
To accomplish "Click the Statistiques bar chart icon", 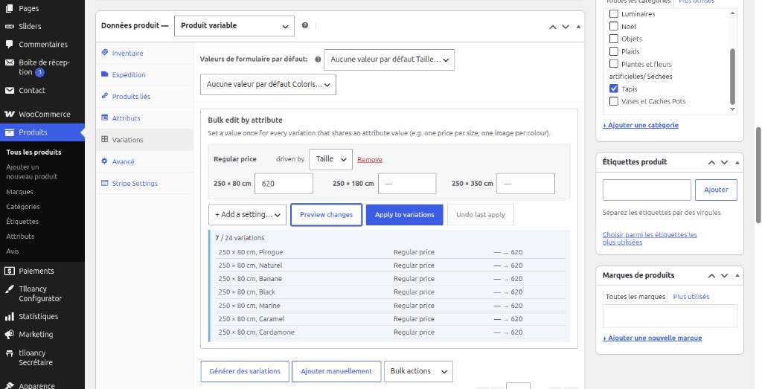I will 9,317.
